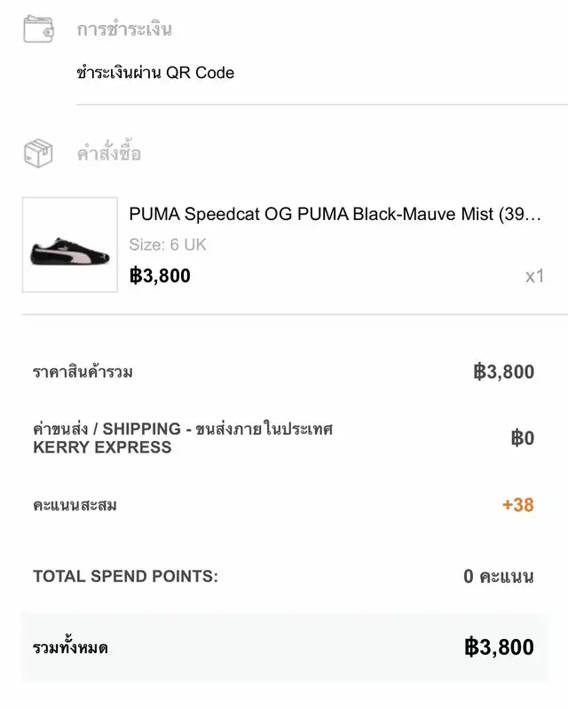Click the คะแนนสะสม label

pos(75,505)
